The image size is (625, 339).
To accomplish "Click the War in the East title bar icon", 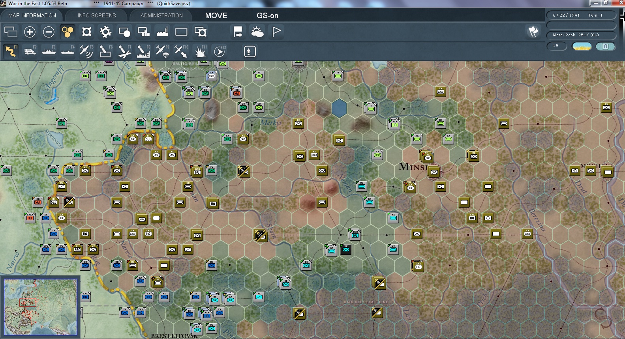I will pyautogui.click(x=4, y=3).
